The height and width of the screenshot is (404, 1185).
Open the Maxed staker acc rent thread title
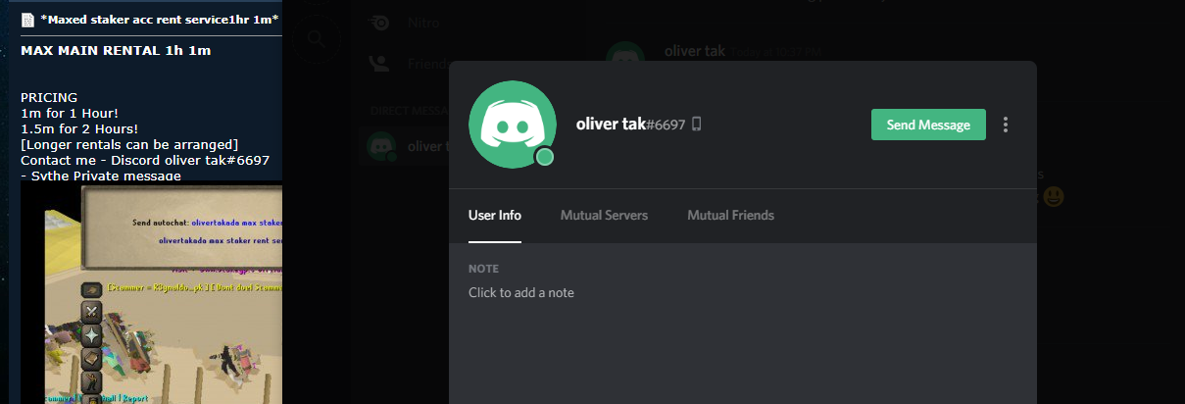[159, 20]
